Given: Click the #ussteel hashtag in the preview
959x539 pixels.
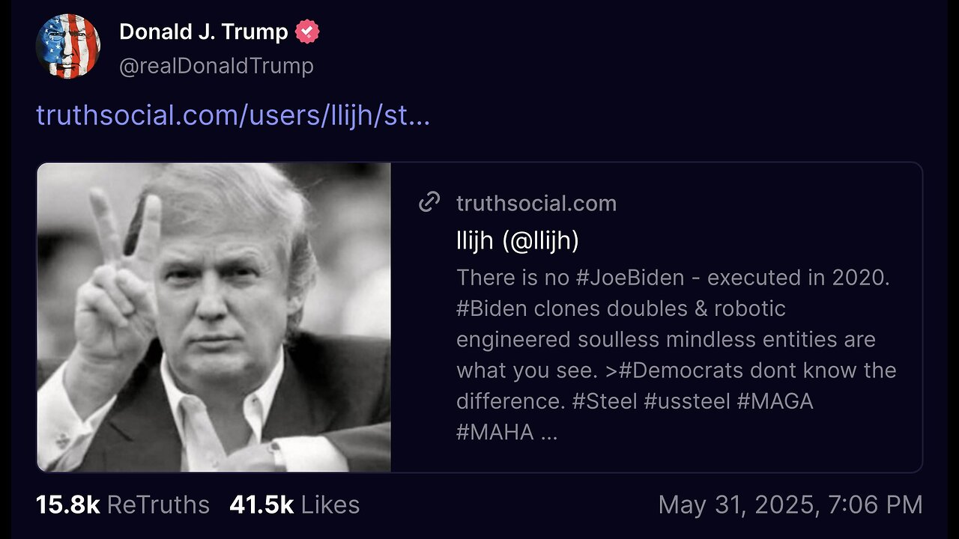Looking at the screenshot, I should coord(686,401).
